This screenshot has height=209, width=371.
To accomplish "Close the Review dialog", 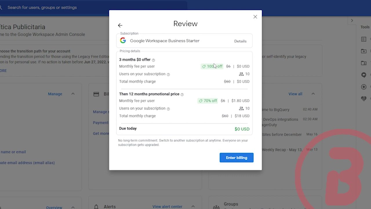I will tap(255, 17).
